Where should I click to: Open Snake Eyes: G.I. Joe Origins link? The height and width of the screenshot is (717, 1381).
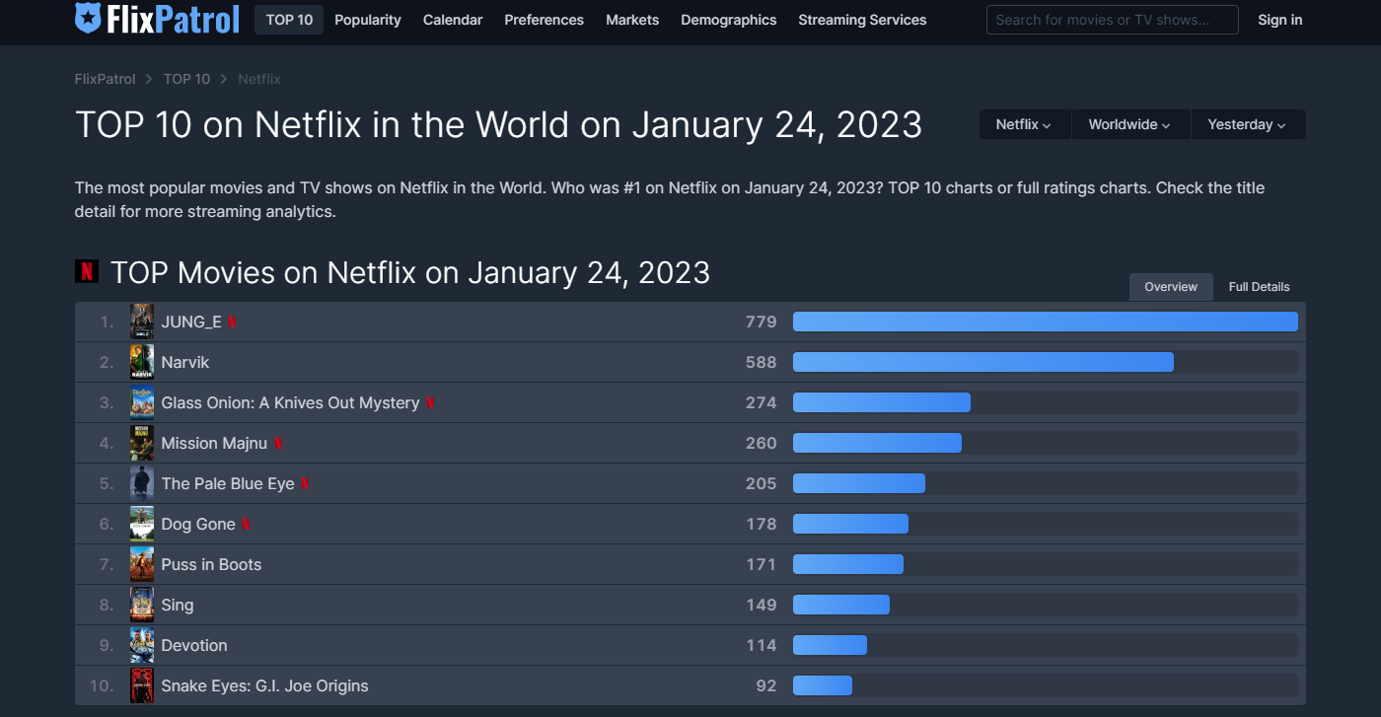264,686
